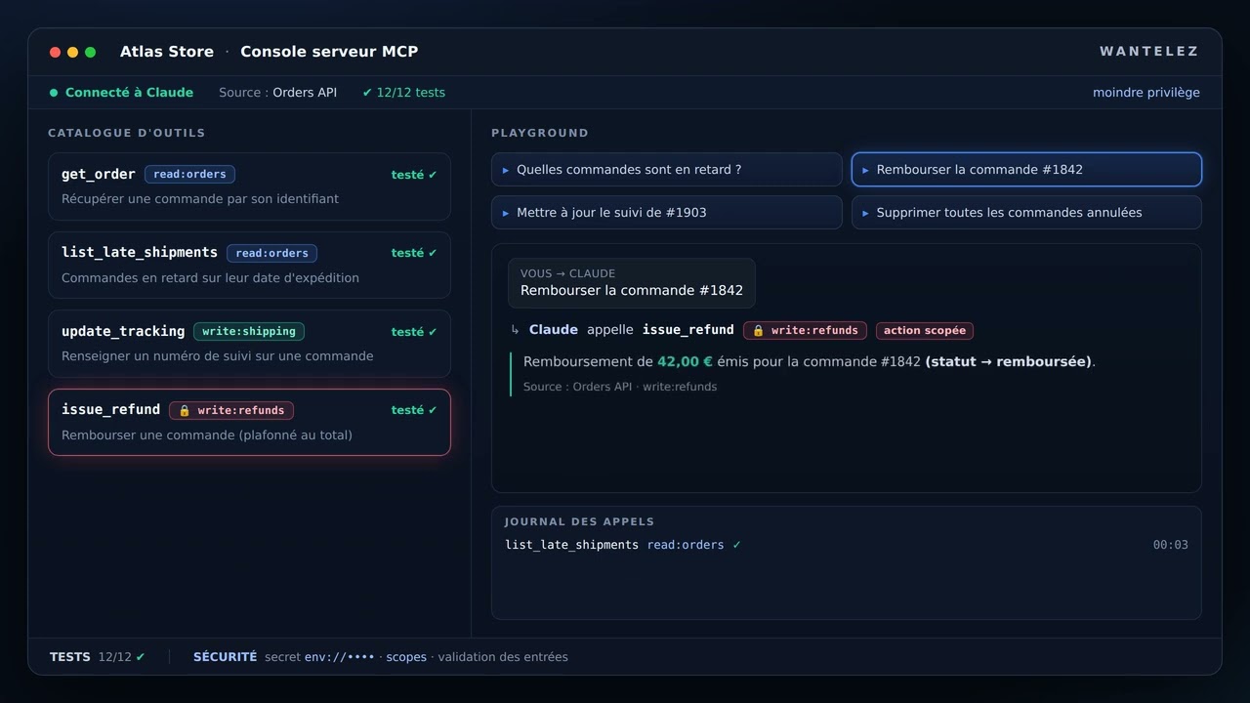Click play triangle on "Supprimer toutes les commandes annulées"
Screen dimensions: 1250x703
point(865,213)
